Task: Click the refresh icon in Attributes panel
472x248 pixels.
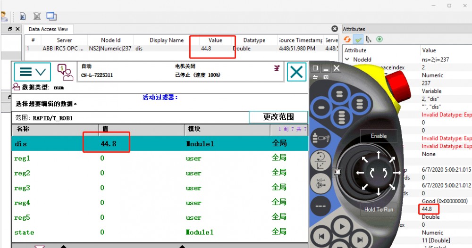Action: click(x=347, y=40)
